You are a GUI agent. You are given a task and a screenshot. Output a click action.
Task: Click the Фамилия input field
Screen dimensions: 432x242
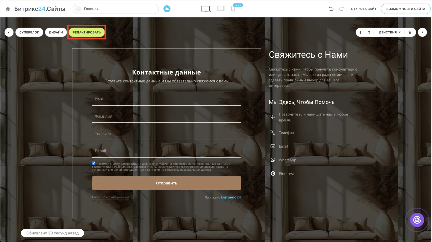click(166, 117)
